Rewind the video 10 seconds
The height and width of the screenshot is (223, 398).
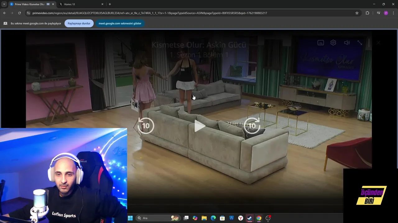tap(146, 126)
